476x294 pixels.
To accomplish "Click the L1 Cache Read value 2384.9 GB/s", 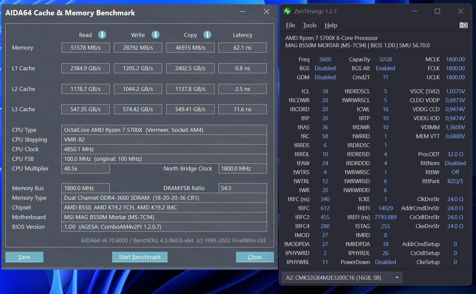I will point(85,68).
